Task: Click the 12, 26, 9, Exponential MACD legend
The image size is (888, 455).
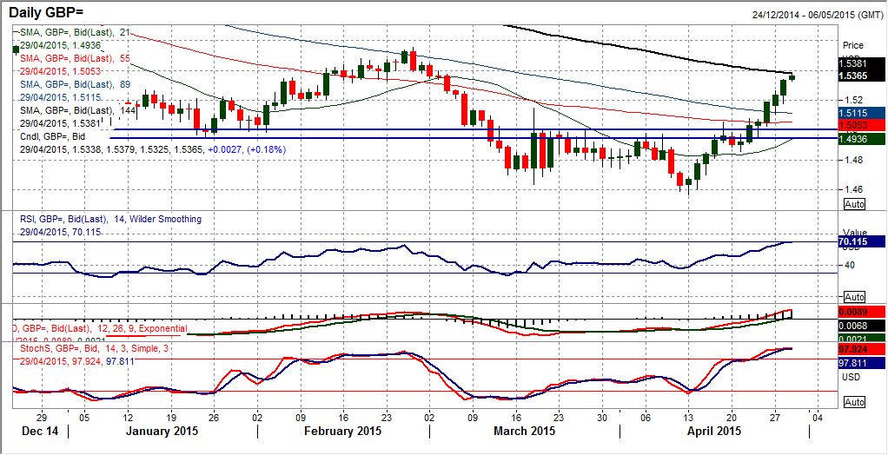Action: coord(101,327)
